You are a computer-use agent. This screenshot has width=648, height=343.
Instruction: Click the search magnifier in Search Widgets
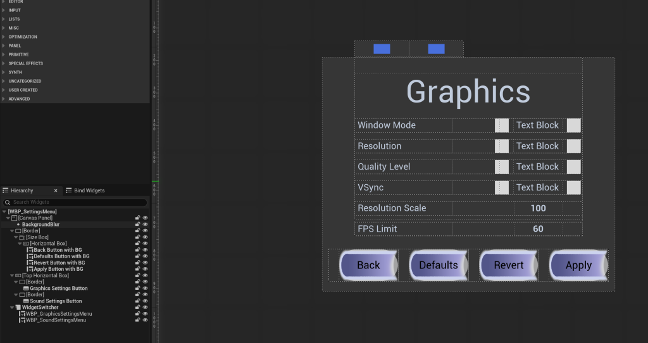[x=8, y=202]
